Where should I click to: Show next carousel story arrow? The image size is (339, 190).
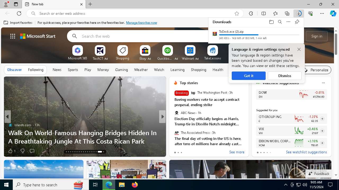[x=162, y=117]
